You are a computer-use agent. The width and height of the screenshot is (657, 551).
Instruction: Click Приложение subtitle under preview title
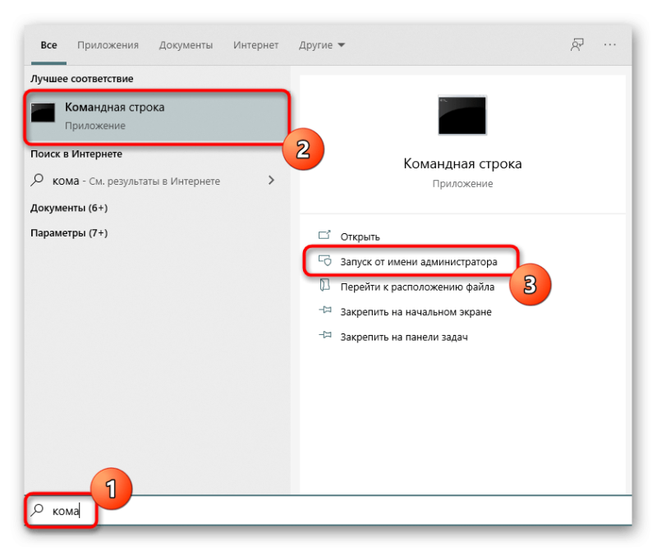462,184
